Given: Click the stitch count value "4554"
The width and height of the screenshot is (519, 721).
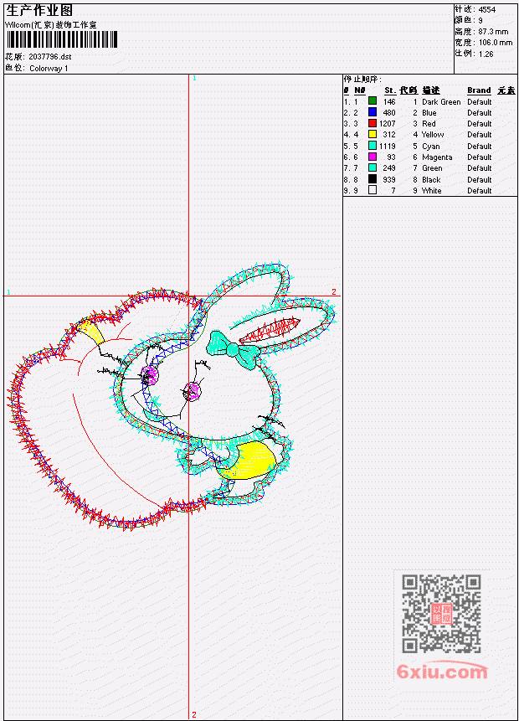Looking at the screenshot, I should (487, 9).
